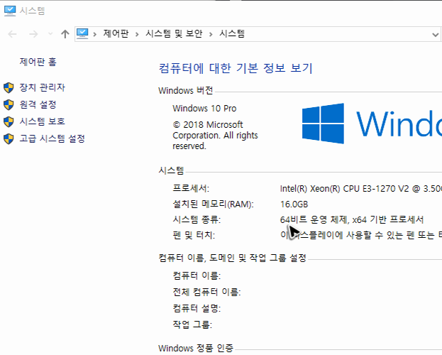Image resolution: width=442 pixels, height=355 pixels.
Task: Click shield icon beside 원격 설정
Action: click(x=9, y=104)
